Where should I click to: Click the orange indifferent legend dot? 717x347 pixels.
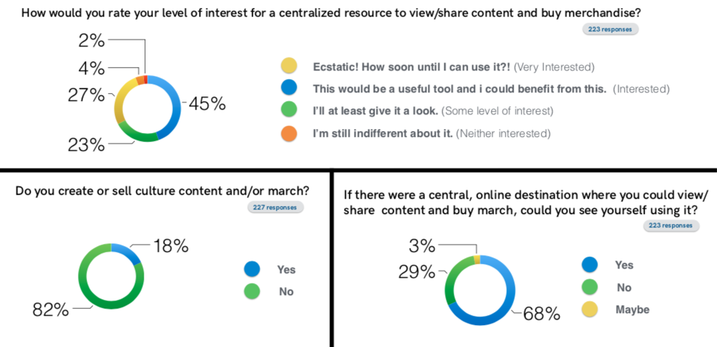tap(289, 133)
